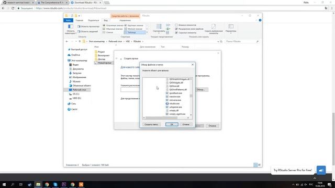Select rsinverse.exe in the file list
The image size is (335, 188).
(173, 100)
